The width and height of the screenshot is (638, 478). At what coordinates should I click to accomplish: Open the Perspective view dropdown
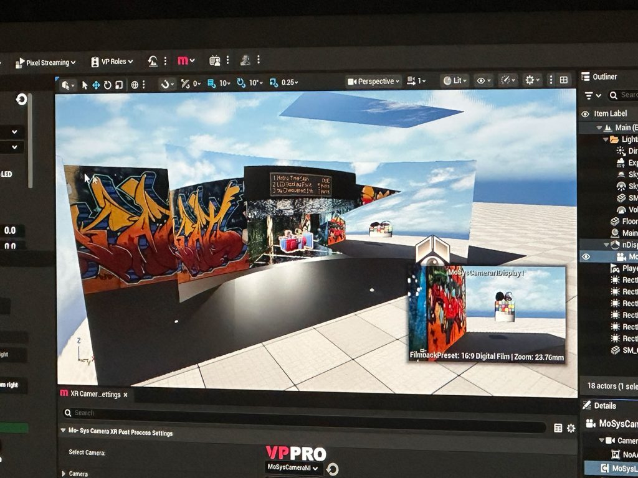(x=373, y=82)
